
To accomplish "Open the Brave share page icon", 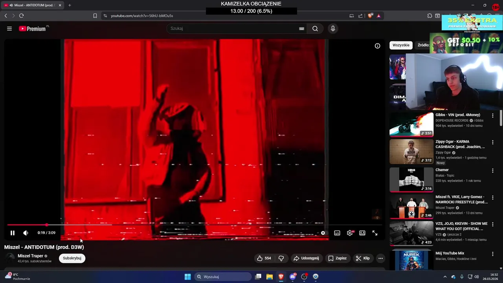I will (x=360, y=16).
